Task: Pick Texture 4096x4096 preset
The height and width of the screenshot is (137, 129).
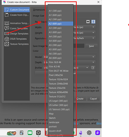Action: [61, 92]
